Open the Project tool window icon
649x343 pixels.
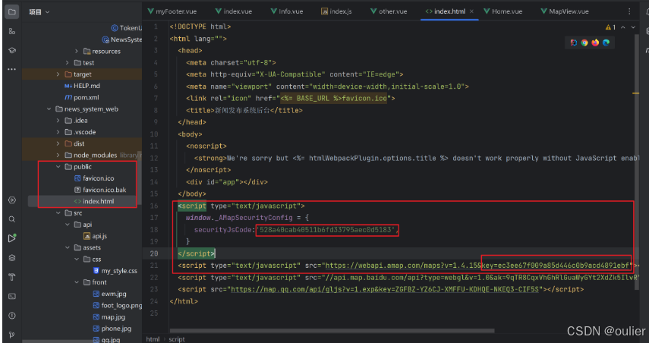[x=11, y=11]
